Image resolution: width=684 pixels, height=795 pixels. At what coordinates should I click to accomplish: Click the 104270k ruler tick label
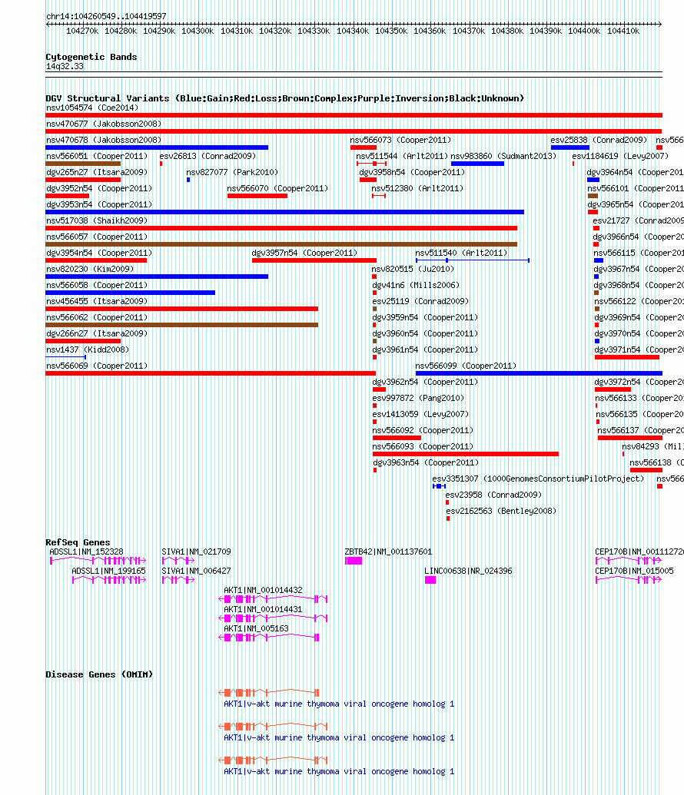82,31
